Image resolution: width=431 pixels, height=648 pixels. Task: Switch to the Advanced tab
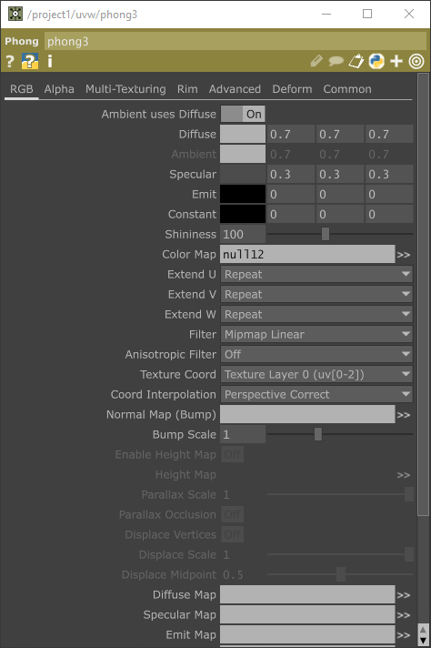235,89
